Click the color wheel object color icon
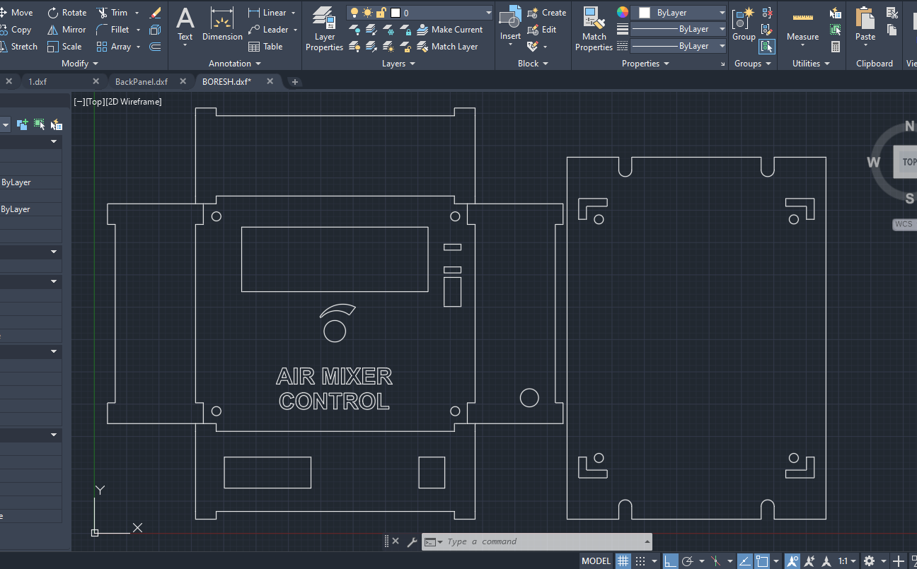917x569 pixels. pos(623,13)
